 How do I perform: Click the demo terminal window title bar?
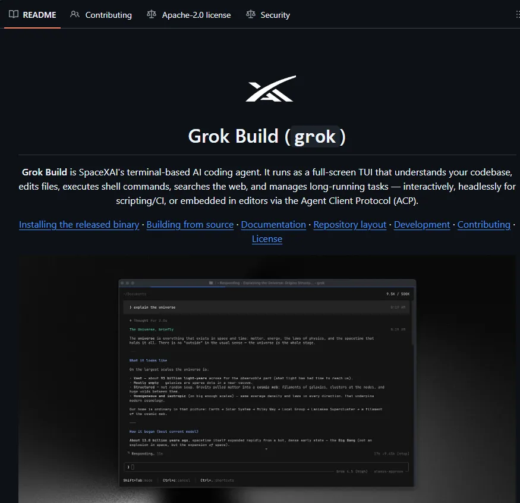(x=267, y=283)
